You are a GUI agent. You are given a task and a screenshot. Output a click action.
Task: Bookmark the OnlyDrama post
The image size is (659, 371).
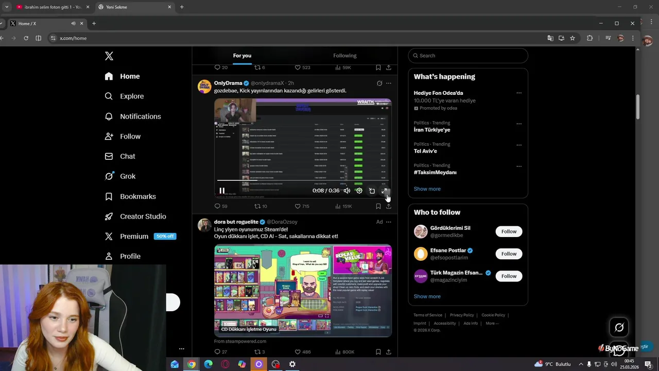coord(378,206)
